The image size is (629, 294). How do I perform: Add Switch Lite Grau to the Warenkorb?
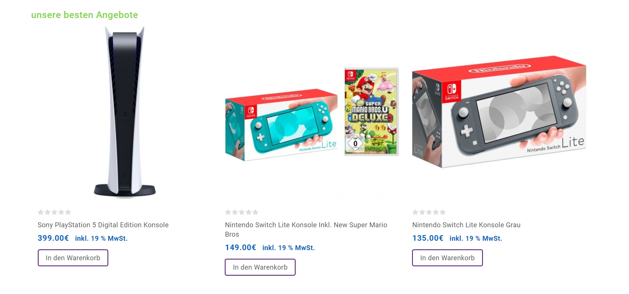448,258
